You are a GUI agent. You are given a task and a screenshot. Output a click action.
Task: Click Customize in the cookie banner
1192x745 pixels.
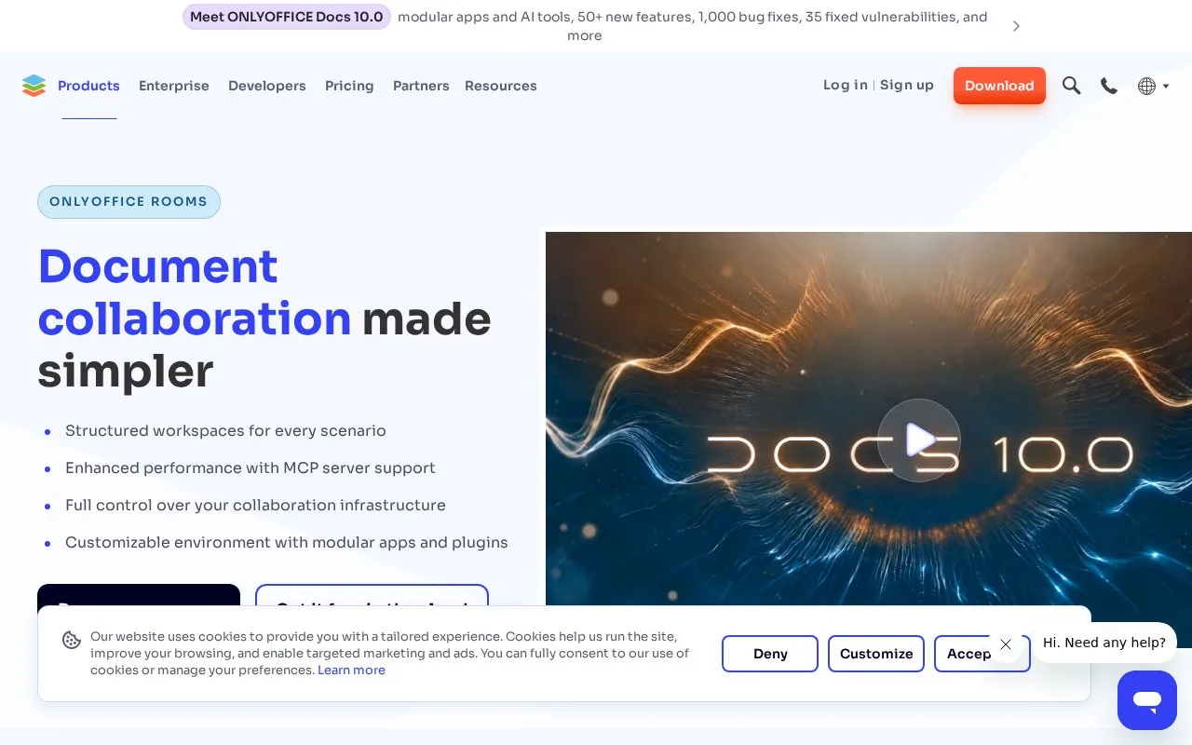(x=876, y=654)
